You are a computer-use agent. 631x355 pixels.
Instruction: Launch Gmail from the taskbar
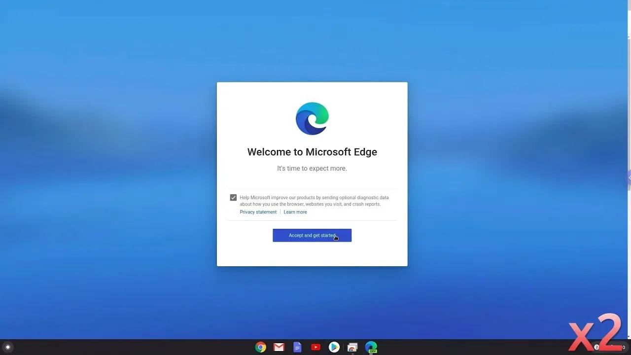tap(279, 347)
